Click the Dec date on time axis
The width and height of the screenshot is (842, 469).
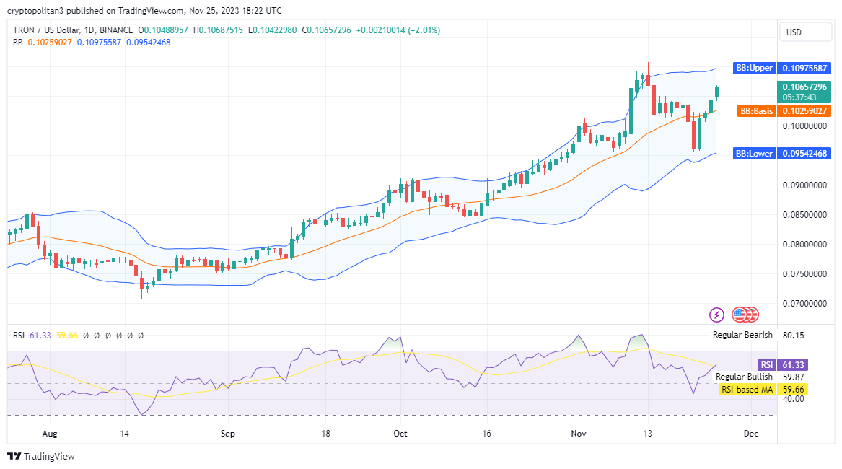(x=750, y=434)
